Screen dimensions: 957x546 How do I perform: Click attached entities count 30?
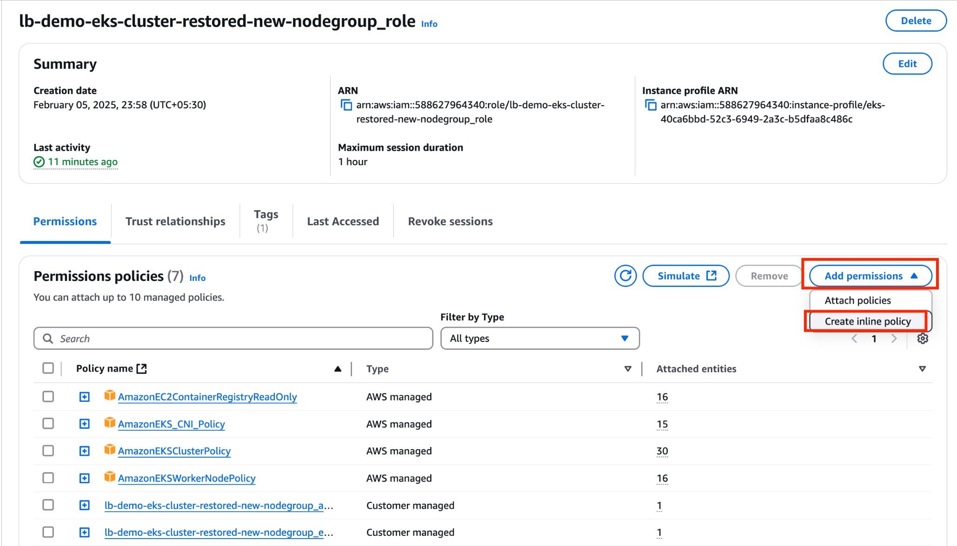click(662, 451)
